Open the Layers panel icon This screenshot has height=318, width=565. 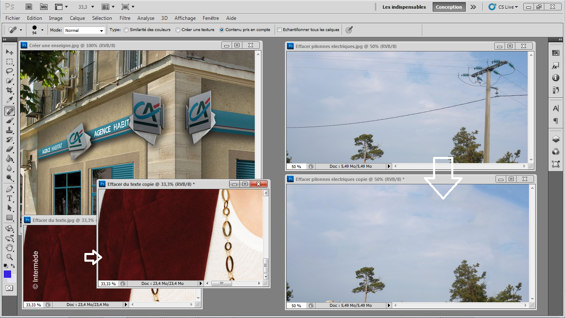pyautogui.click(x=555, y=139)
